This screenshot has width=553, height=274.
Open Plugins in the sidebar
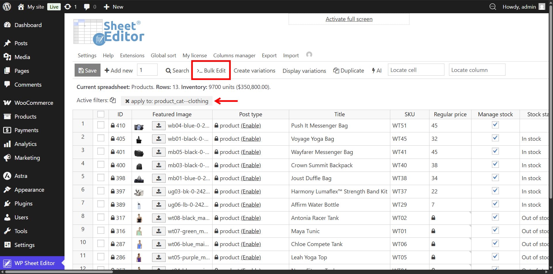tap(23, 203)
